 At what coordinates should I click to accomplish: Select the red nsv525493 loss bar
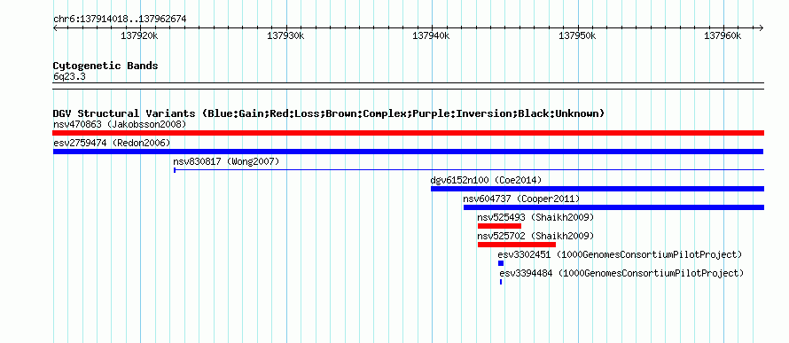click(x=499, y=226)
